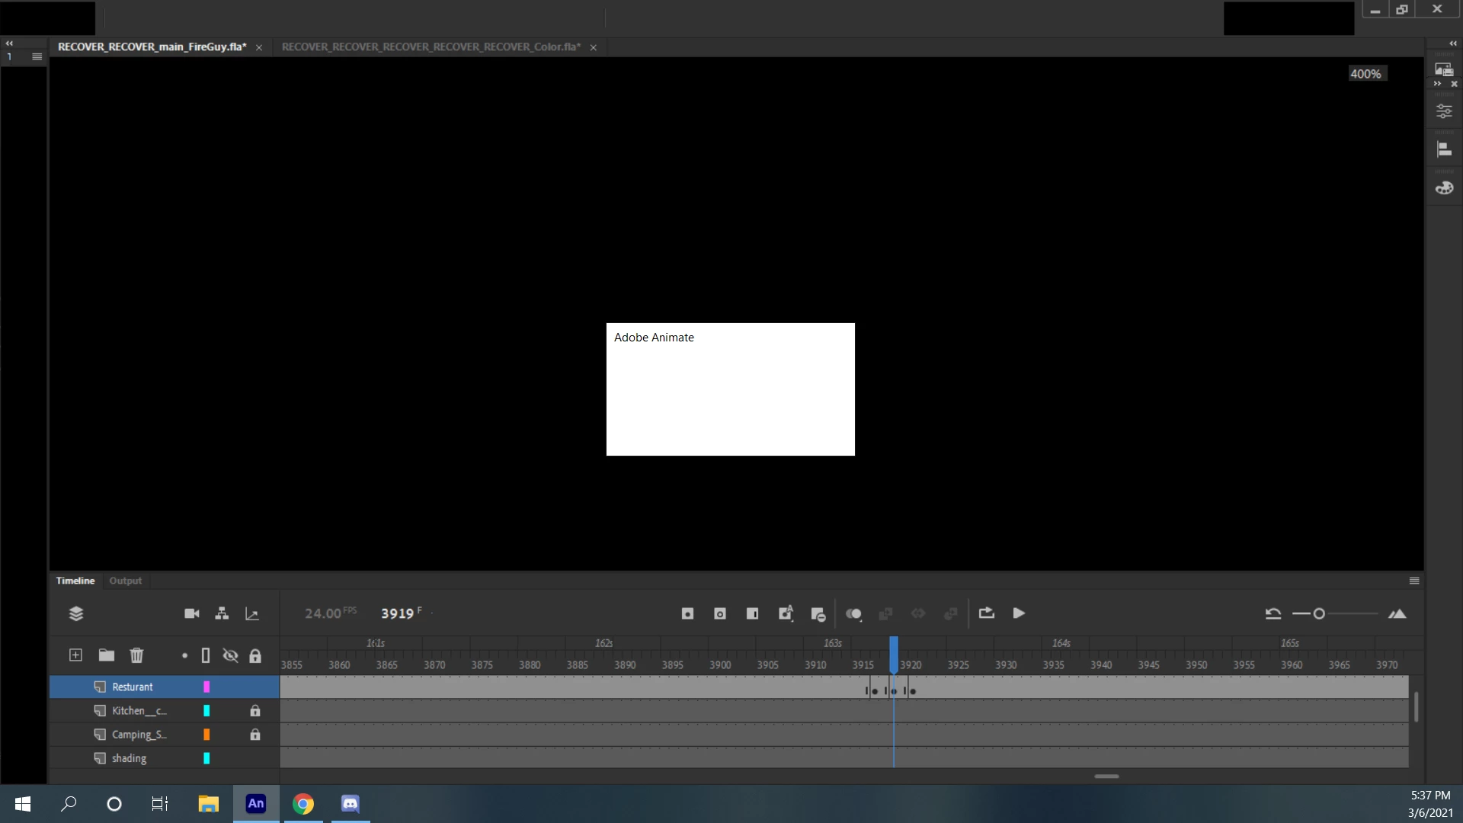Open the timeline panel options menu
The image size is (1463, 823).
[1414, 581]
